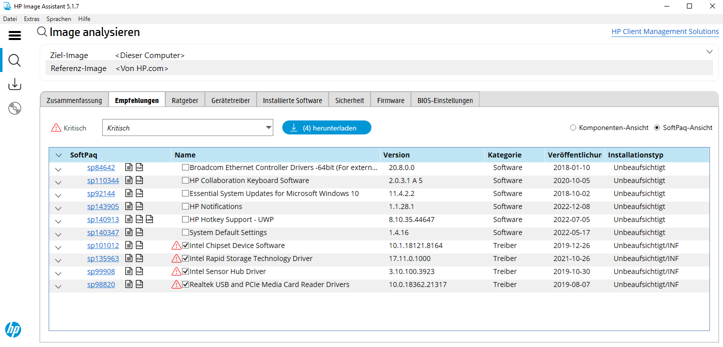Open the CVA file icon for sp84642

coord(139,167)
